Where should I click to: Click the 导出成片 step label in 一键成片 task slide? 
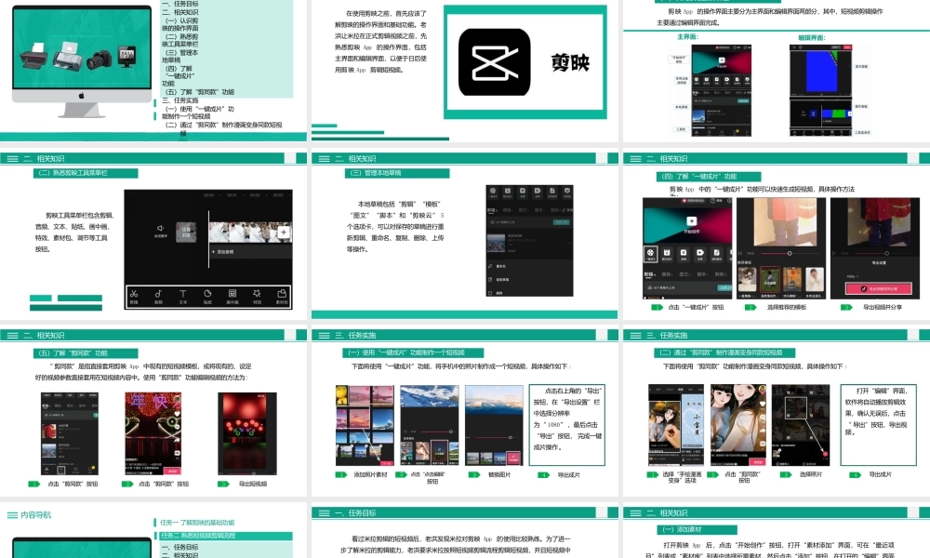tap(569, 475)
